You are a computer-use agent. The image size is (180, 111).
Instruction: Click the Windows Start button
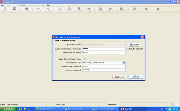tap(8, 109)
